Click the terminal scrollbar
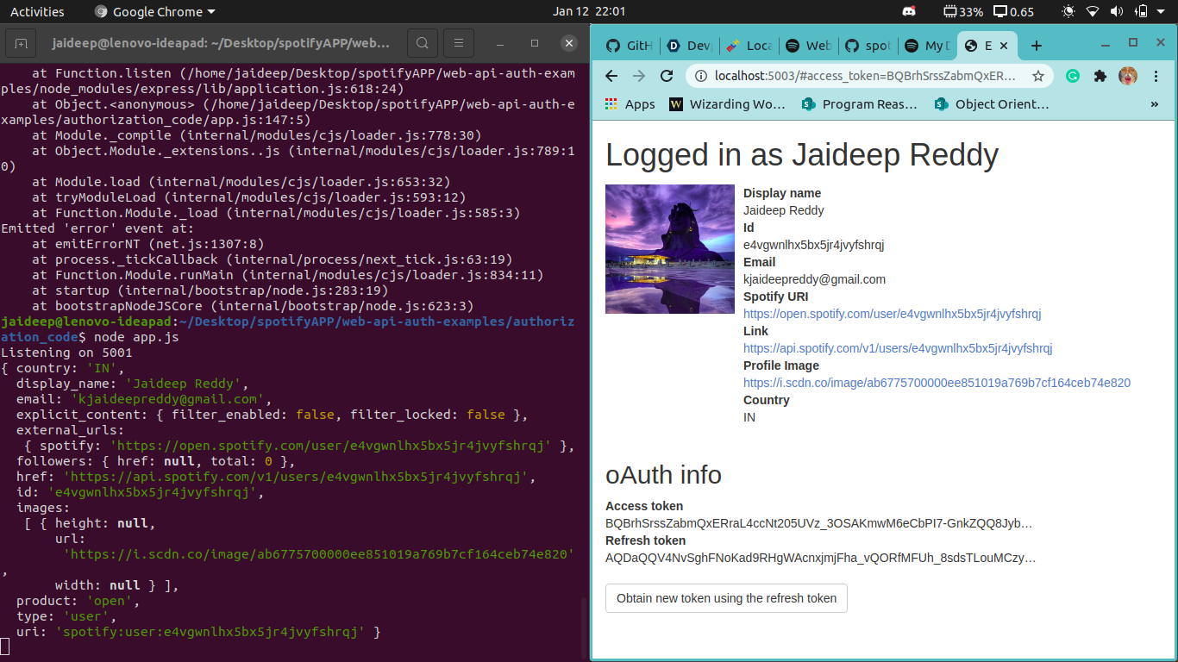The image size is (1178, 662). point(583,627)
